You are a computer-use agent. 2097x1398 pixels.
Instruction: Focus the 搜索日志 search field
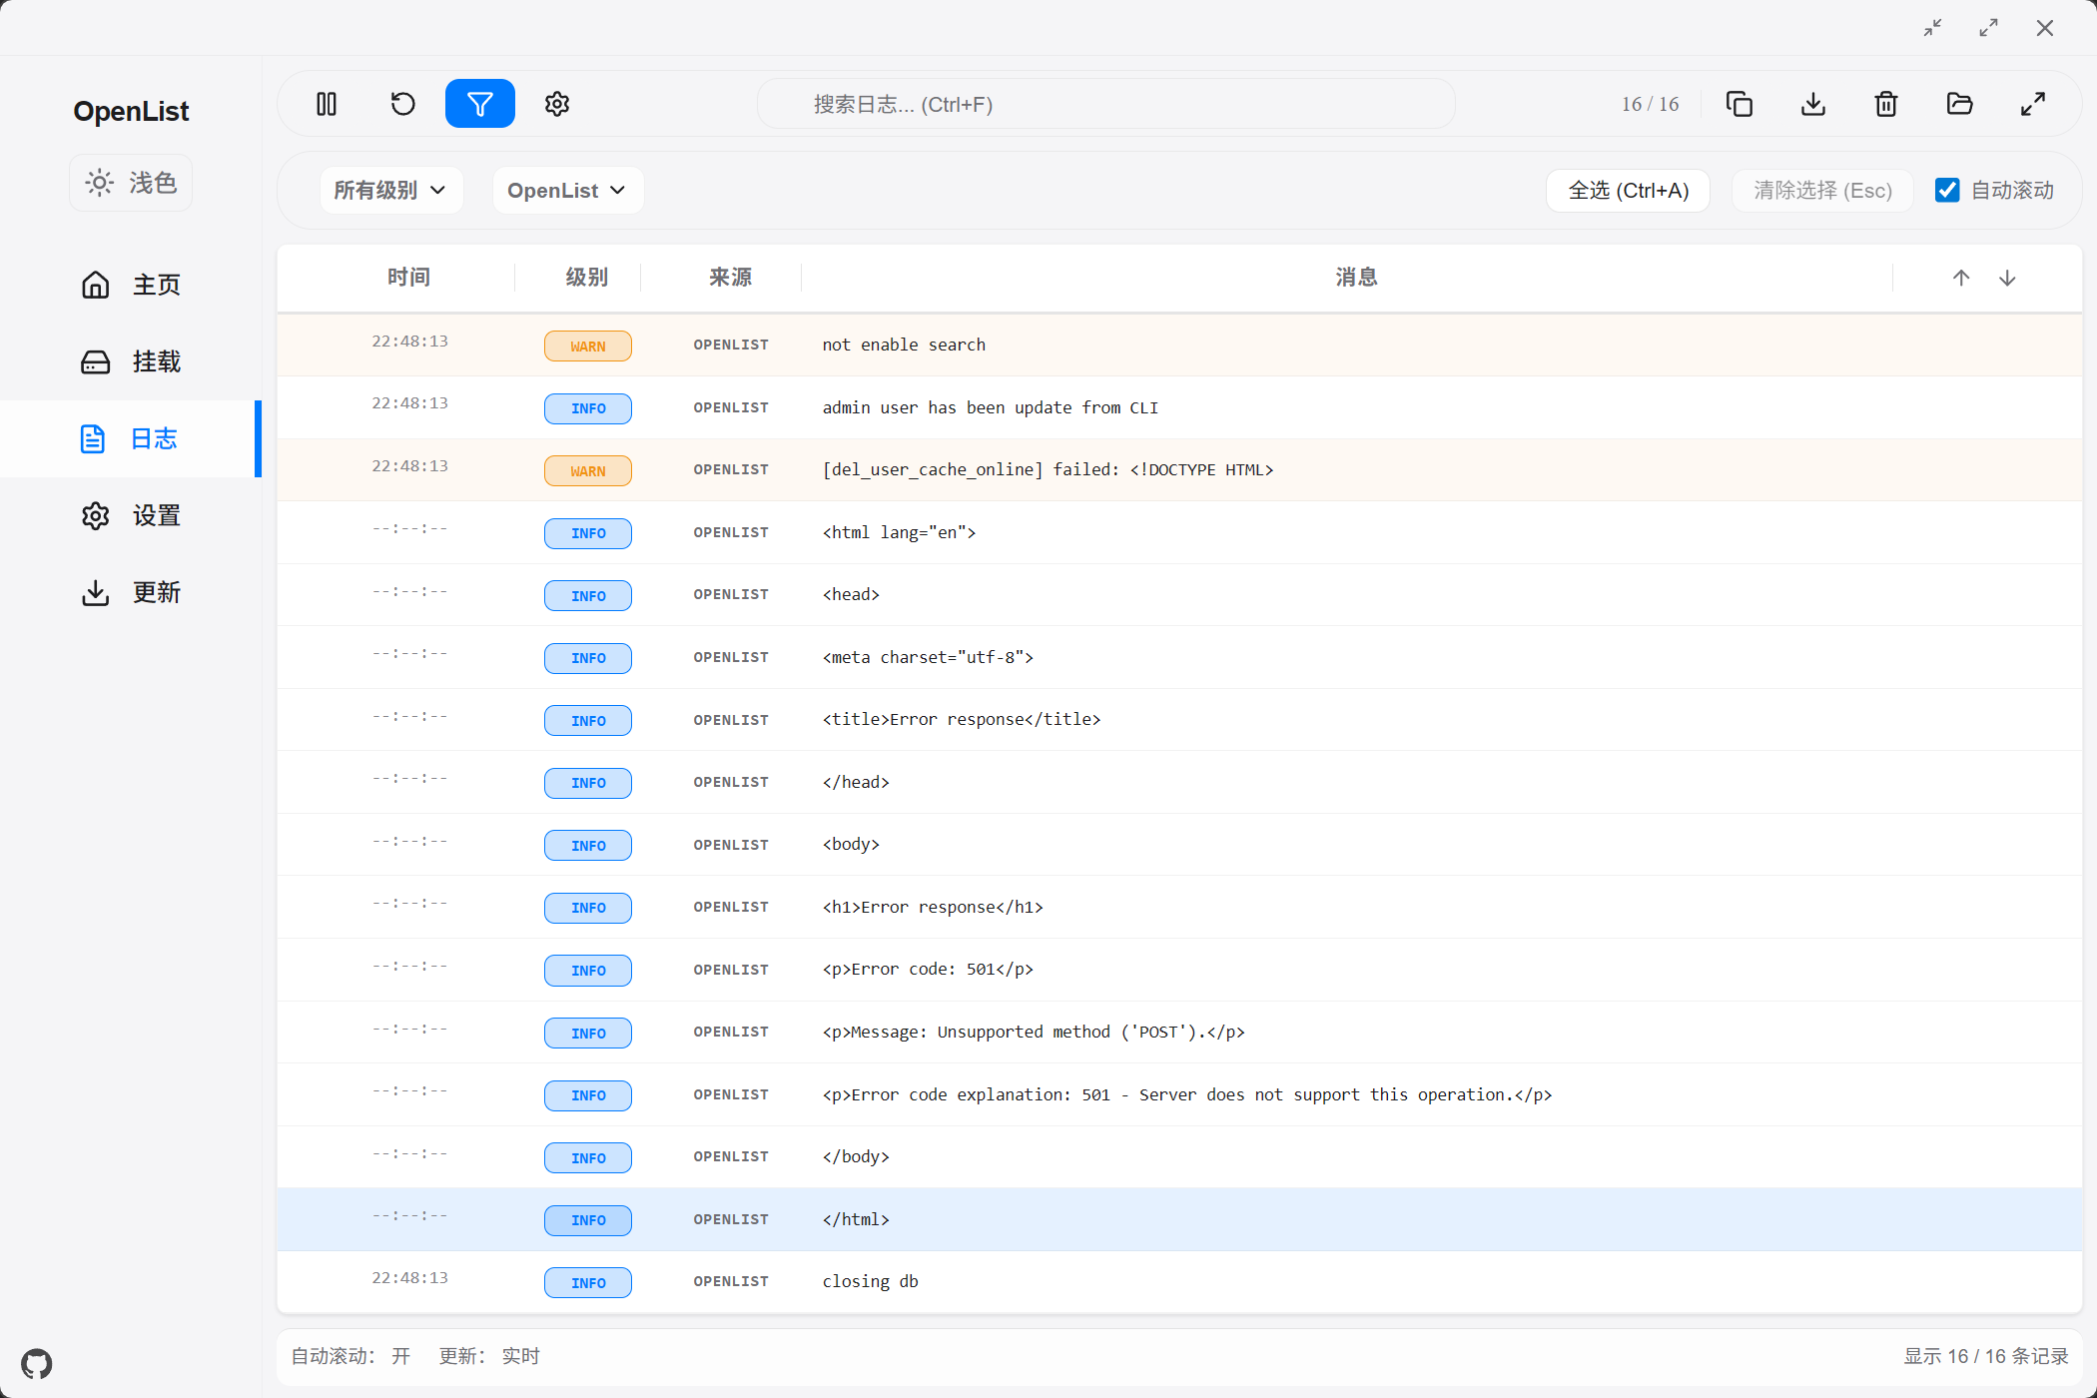coord(1105,104)
